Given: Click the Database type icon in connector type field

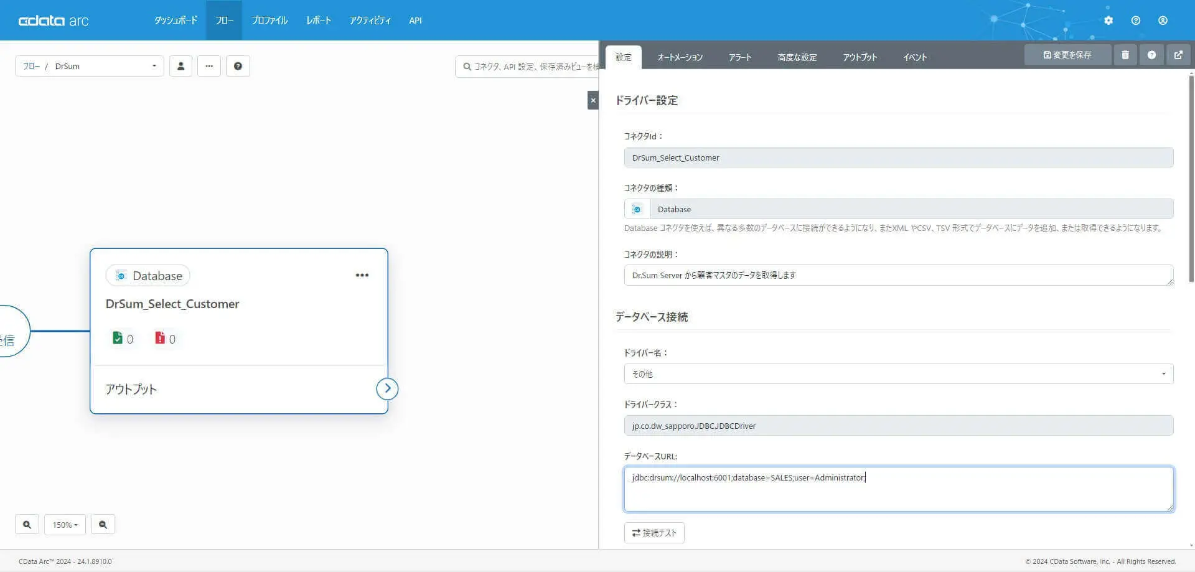Looking at the screenshot, I should coord(637,209).
